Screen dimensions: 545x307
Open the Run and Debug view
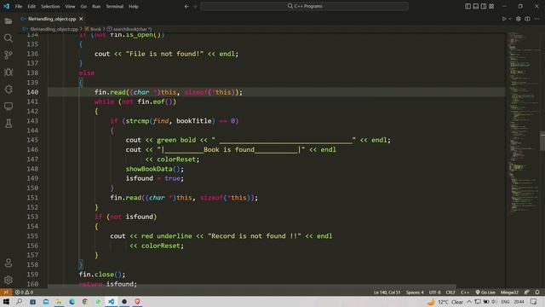[x=9, y=72]
